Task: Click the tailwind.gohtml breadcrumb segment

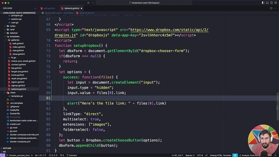Action: click(x=87, y=13)
